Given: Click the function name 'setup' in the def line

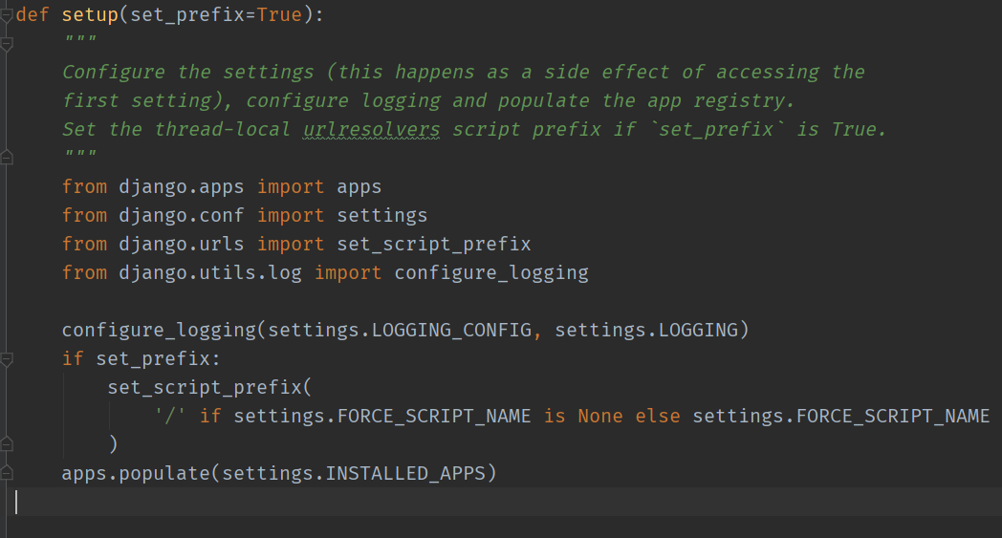Looking at the screenshot, I should [x=90, y=14].
